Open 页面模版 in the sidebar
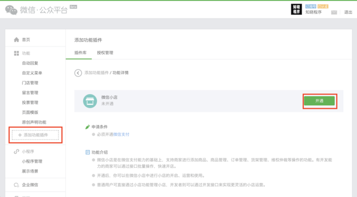The width and height of the screenshot is (357, 197). click(30, 112)
